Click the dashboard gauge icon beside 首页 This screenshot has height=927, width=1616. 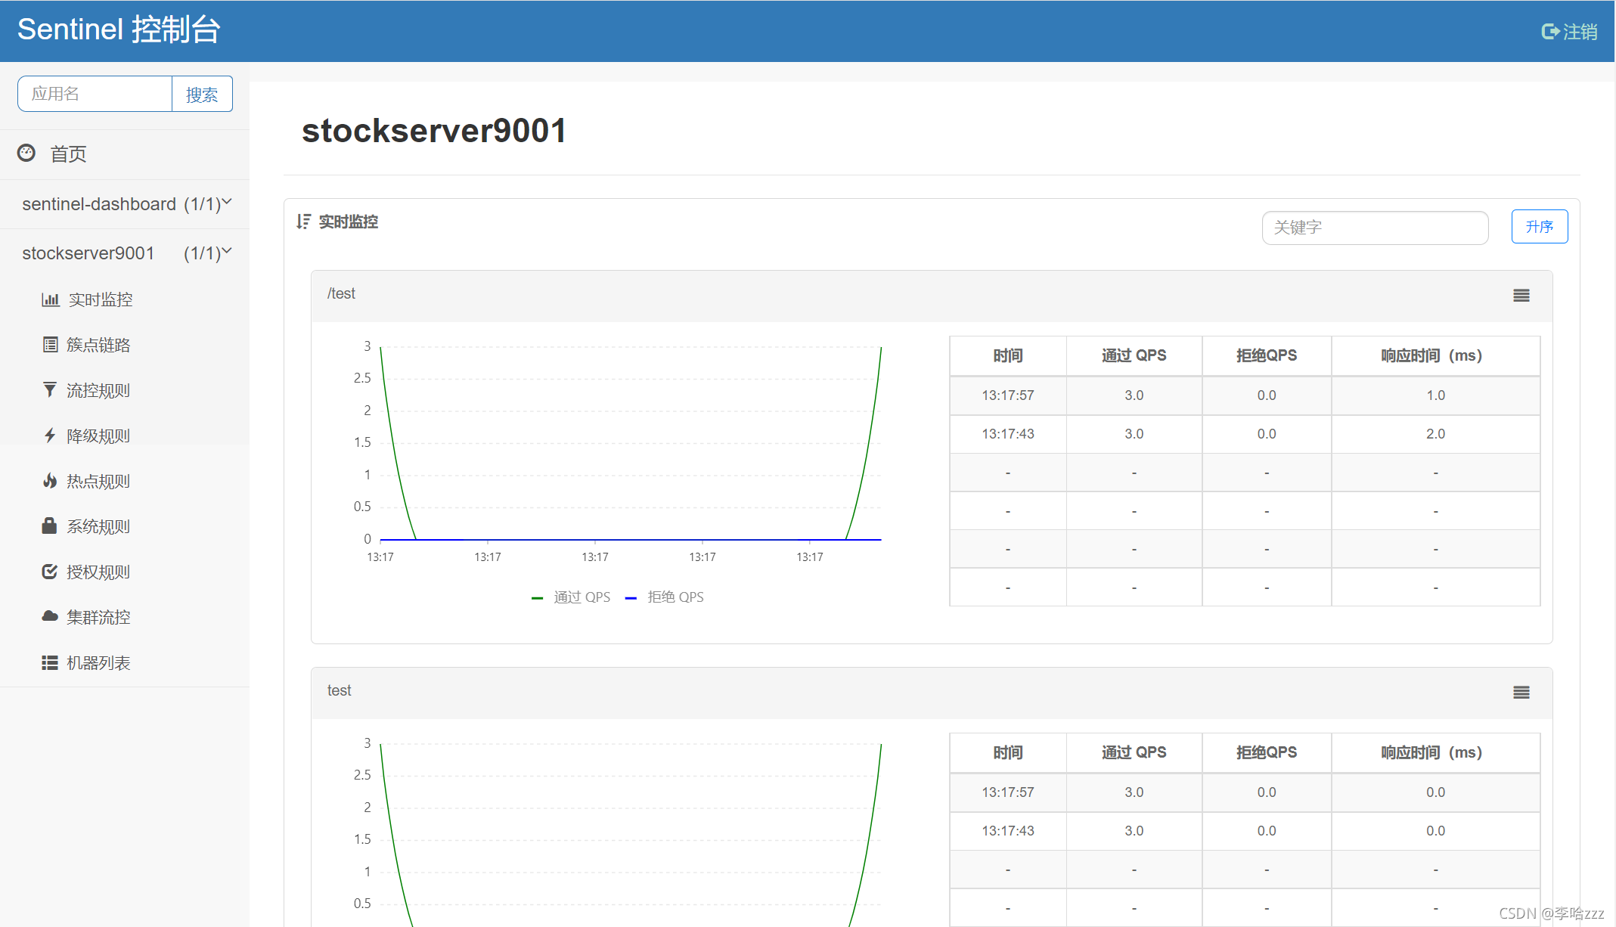[x=26, y=153]
